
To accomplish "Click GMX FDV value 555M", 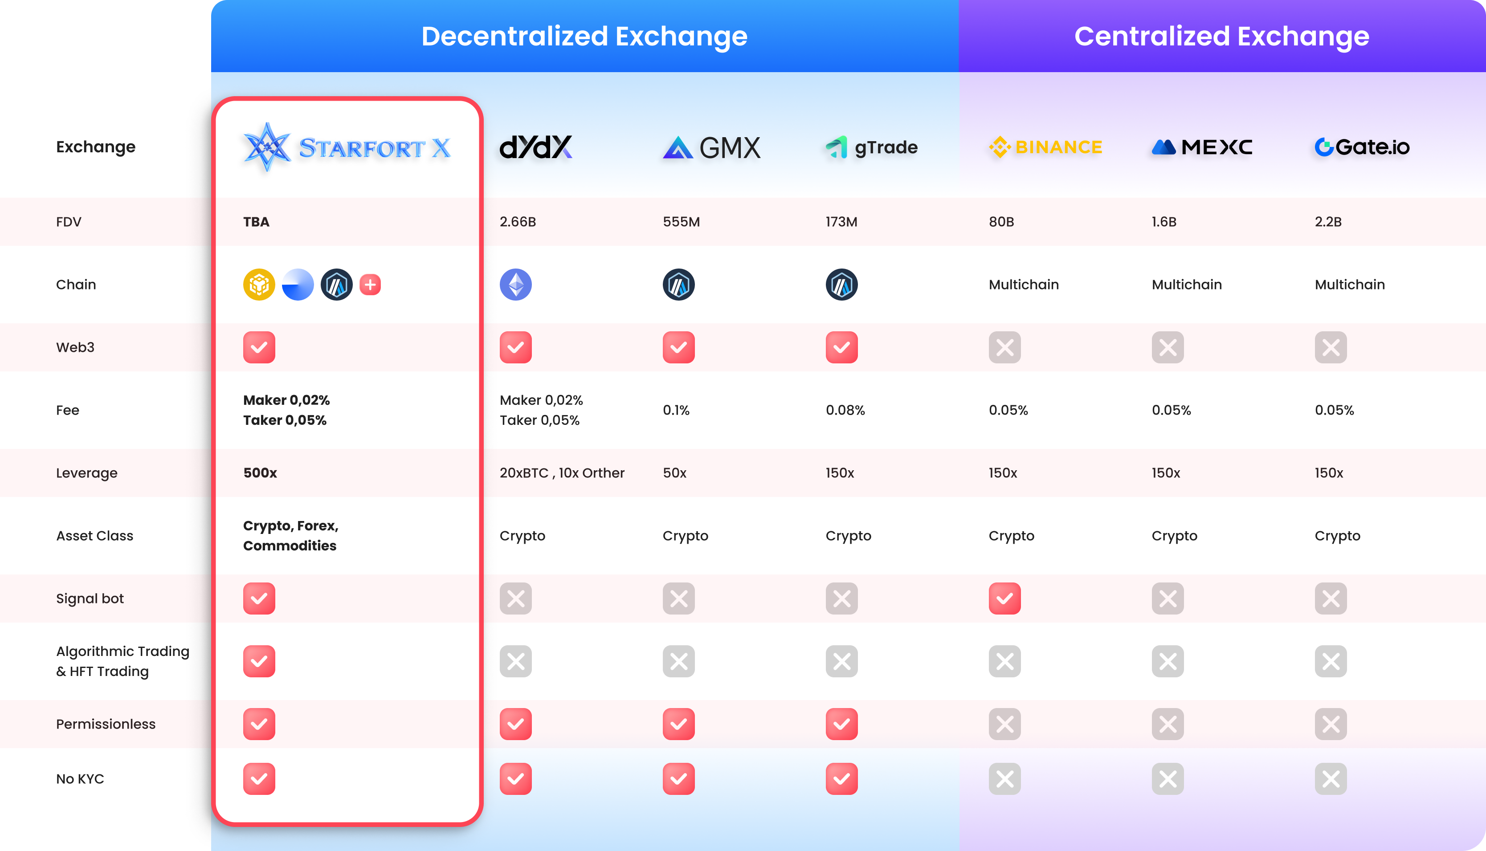I will [681, 222].
